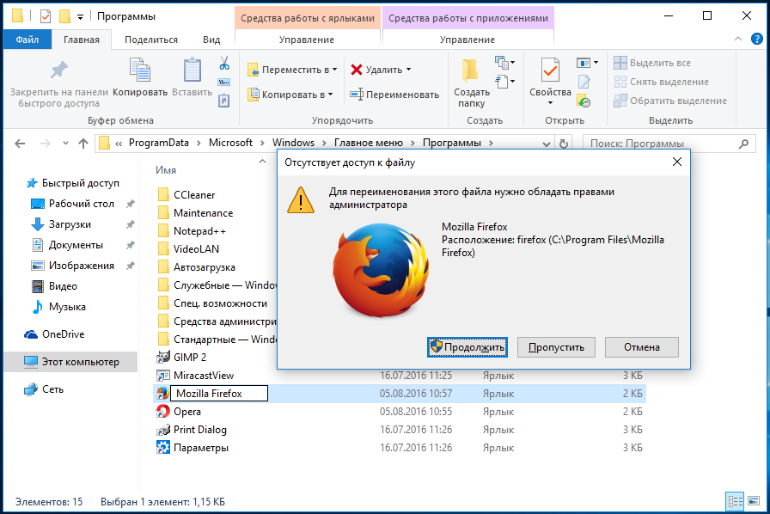Click Выделить все

652,63
